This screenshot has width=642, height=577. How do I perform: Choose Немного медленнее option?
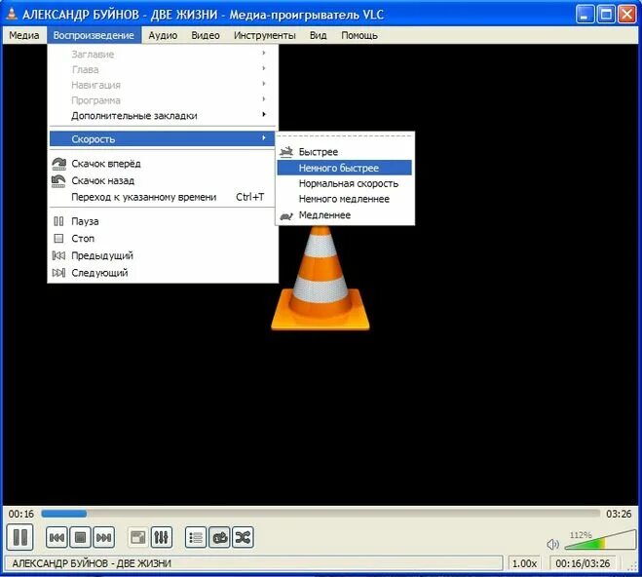tap(344, 199)
